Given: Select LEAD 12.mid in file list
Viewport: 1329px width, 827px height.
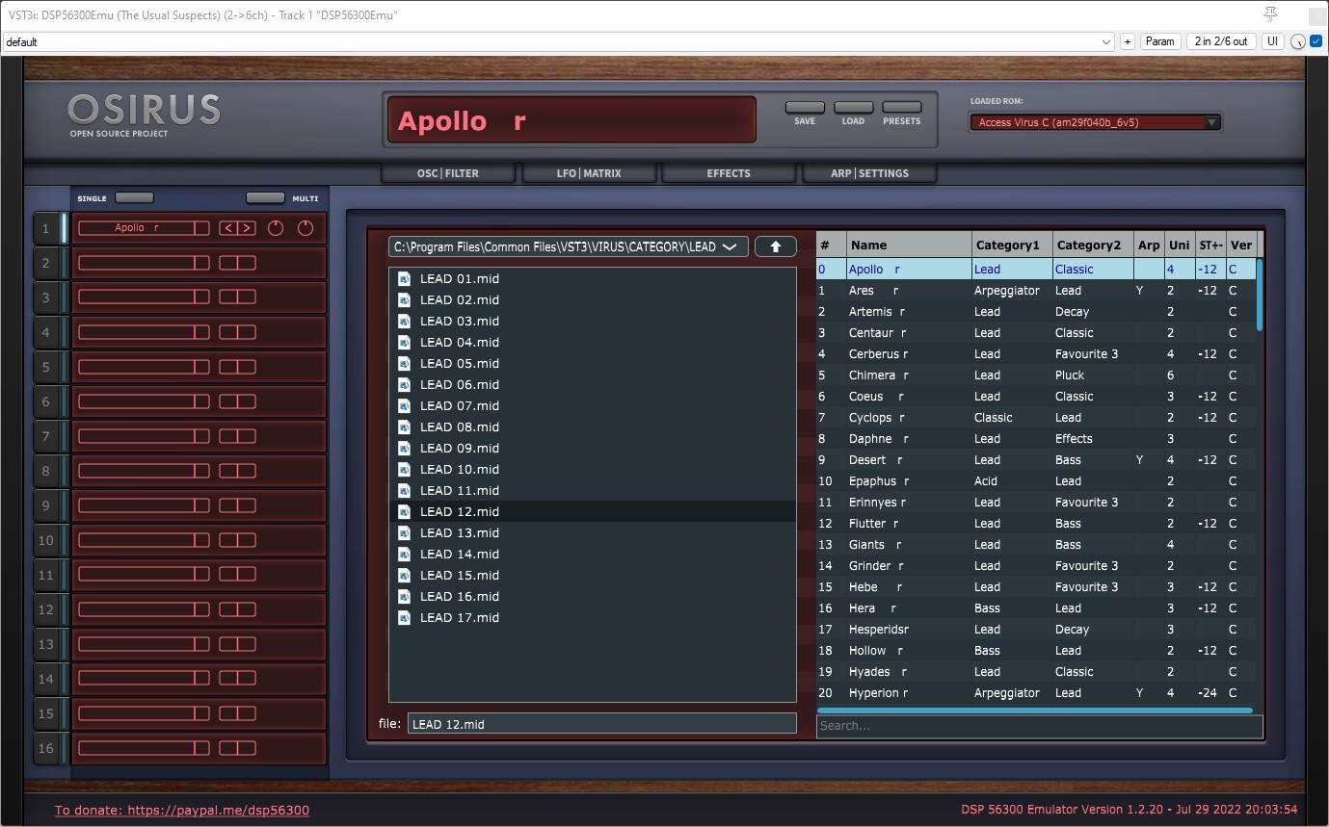Looking at the screenshot, I should [593, 512].
